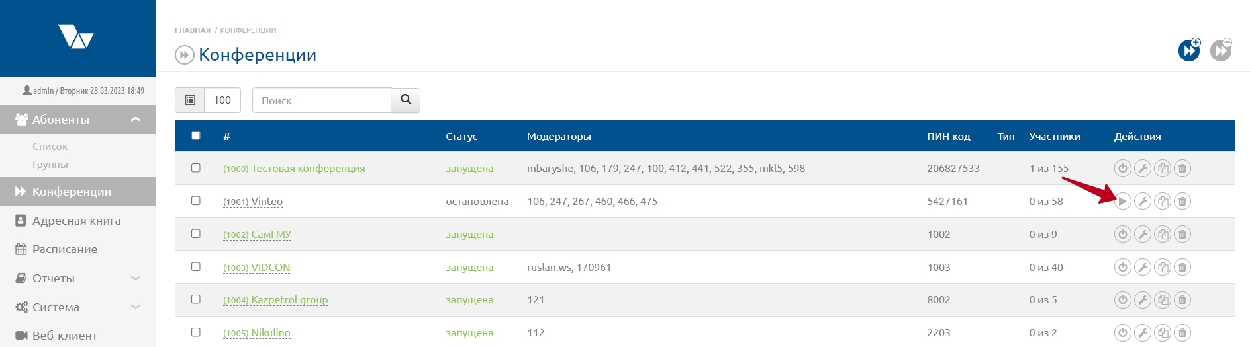Check the Kazpetrol group row checkbox
This screenshot has width=1250, height=347.
coord(195,299)
